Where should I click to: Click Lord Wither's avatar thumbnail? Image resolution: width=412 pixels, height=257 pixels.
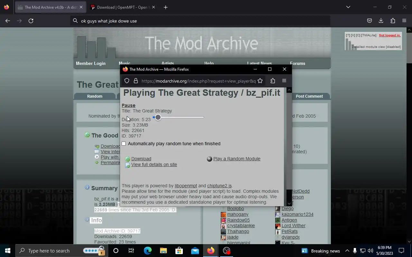pos(278,226)
